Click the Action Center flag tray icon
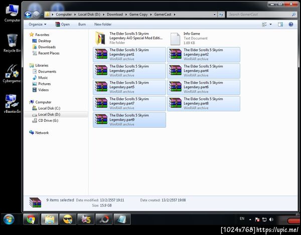301x235 pixels. [257, 219]
